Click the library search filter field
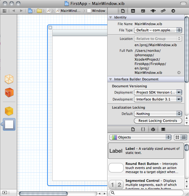The width and height of the screenshot is (189, 196). [147, 193]
